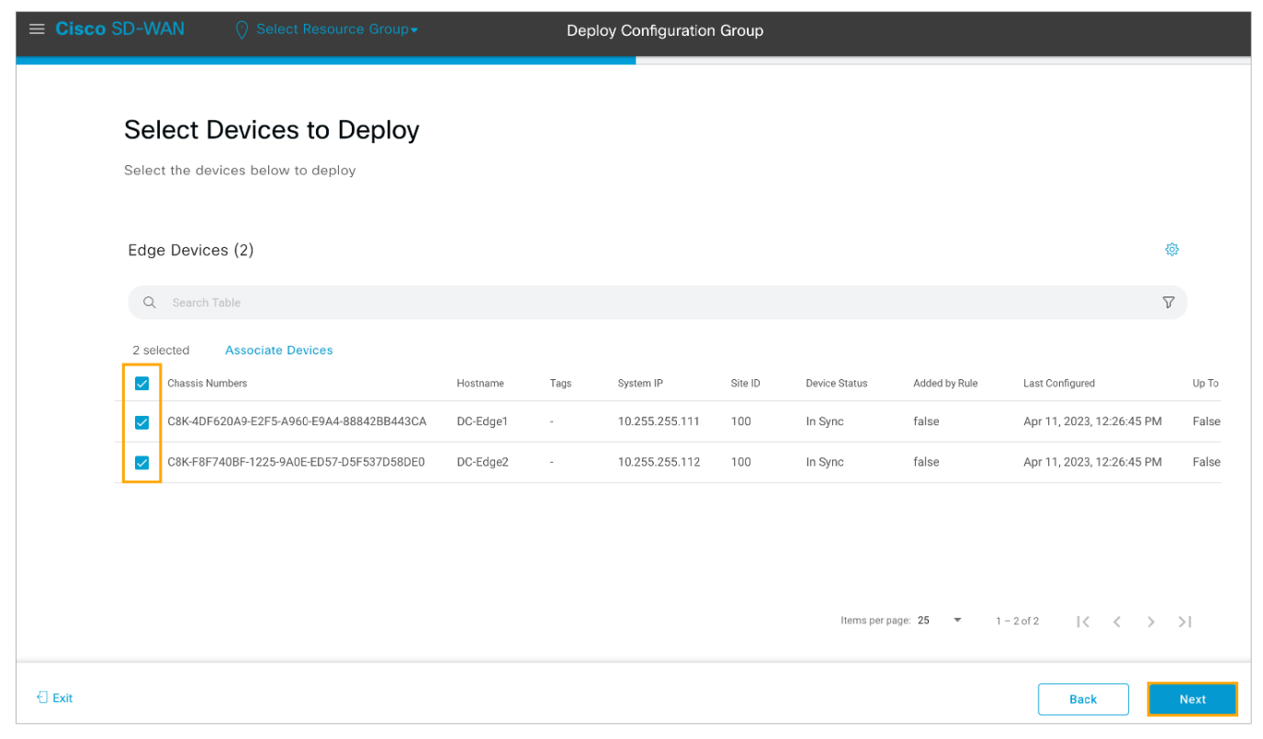Click the Back button
The height and width of the screenshot is (739, 1263).
(1083, 700)
